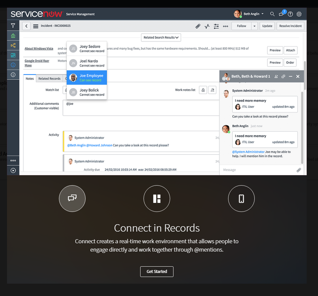Click the ServiceNow logo
The width and height of the screenshot is (318, 296).
(37, 14)
